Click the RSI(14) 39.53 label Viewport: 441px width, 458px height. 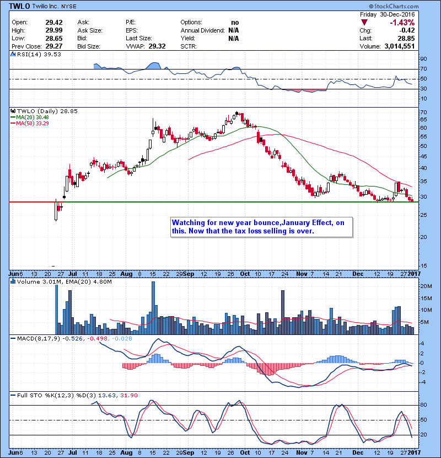[39, 54]
